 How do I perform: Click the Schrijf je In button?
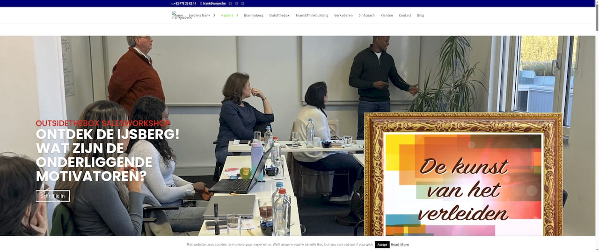pyautogui.click(x=53, y=196)
